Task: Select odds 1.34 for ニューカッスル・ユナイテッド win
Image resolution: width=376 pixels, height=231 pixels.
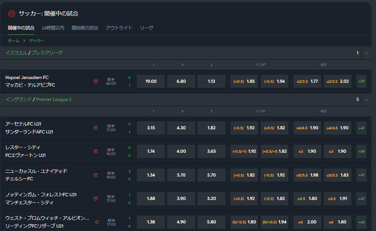Action: [151, 175]
